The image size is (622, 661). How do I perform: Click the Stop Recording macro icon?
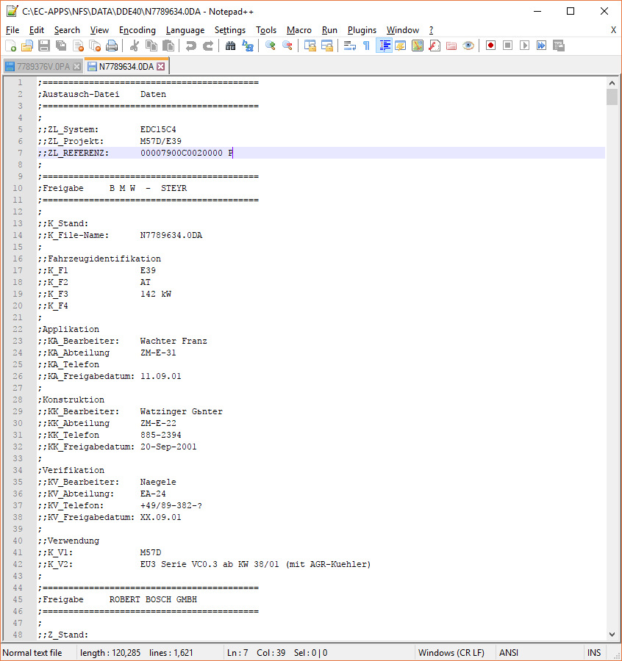(x=507, y=46)
